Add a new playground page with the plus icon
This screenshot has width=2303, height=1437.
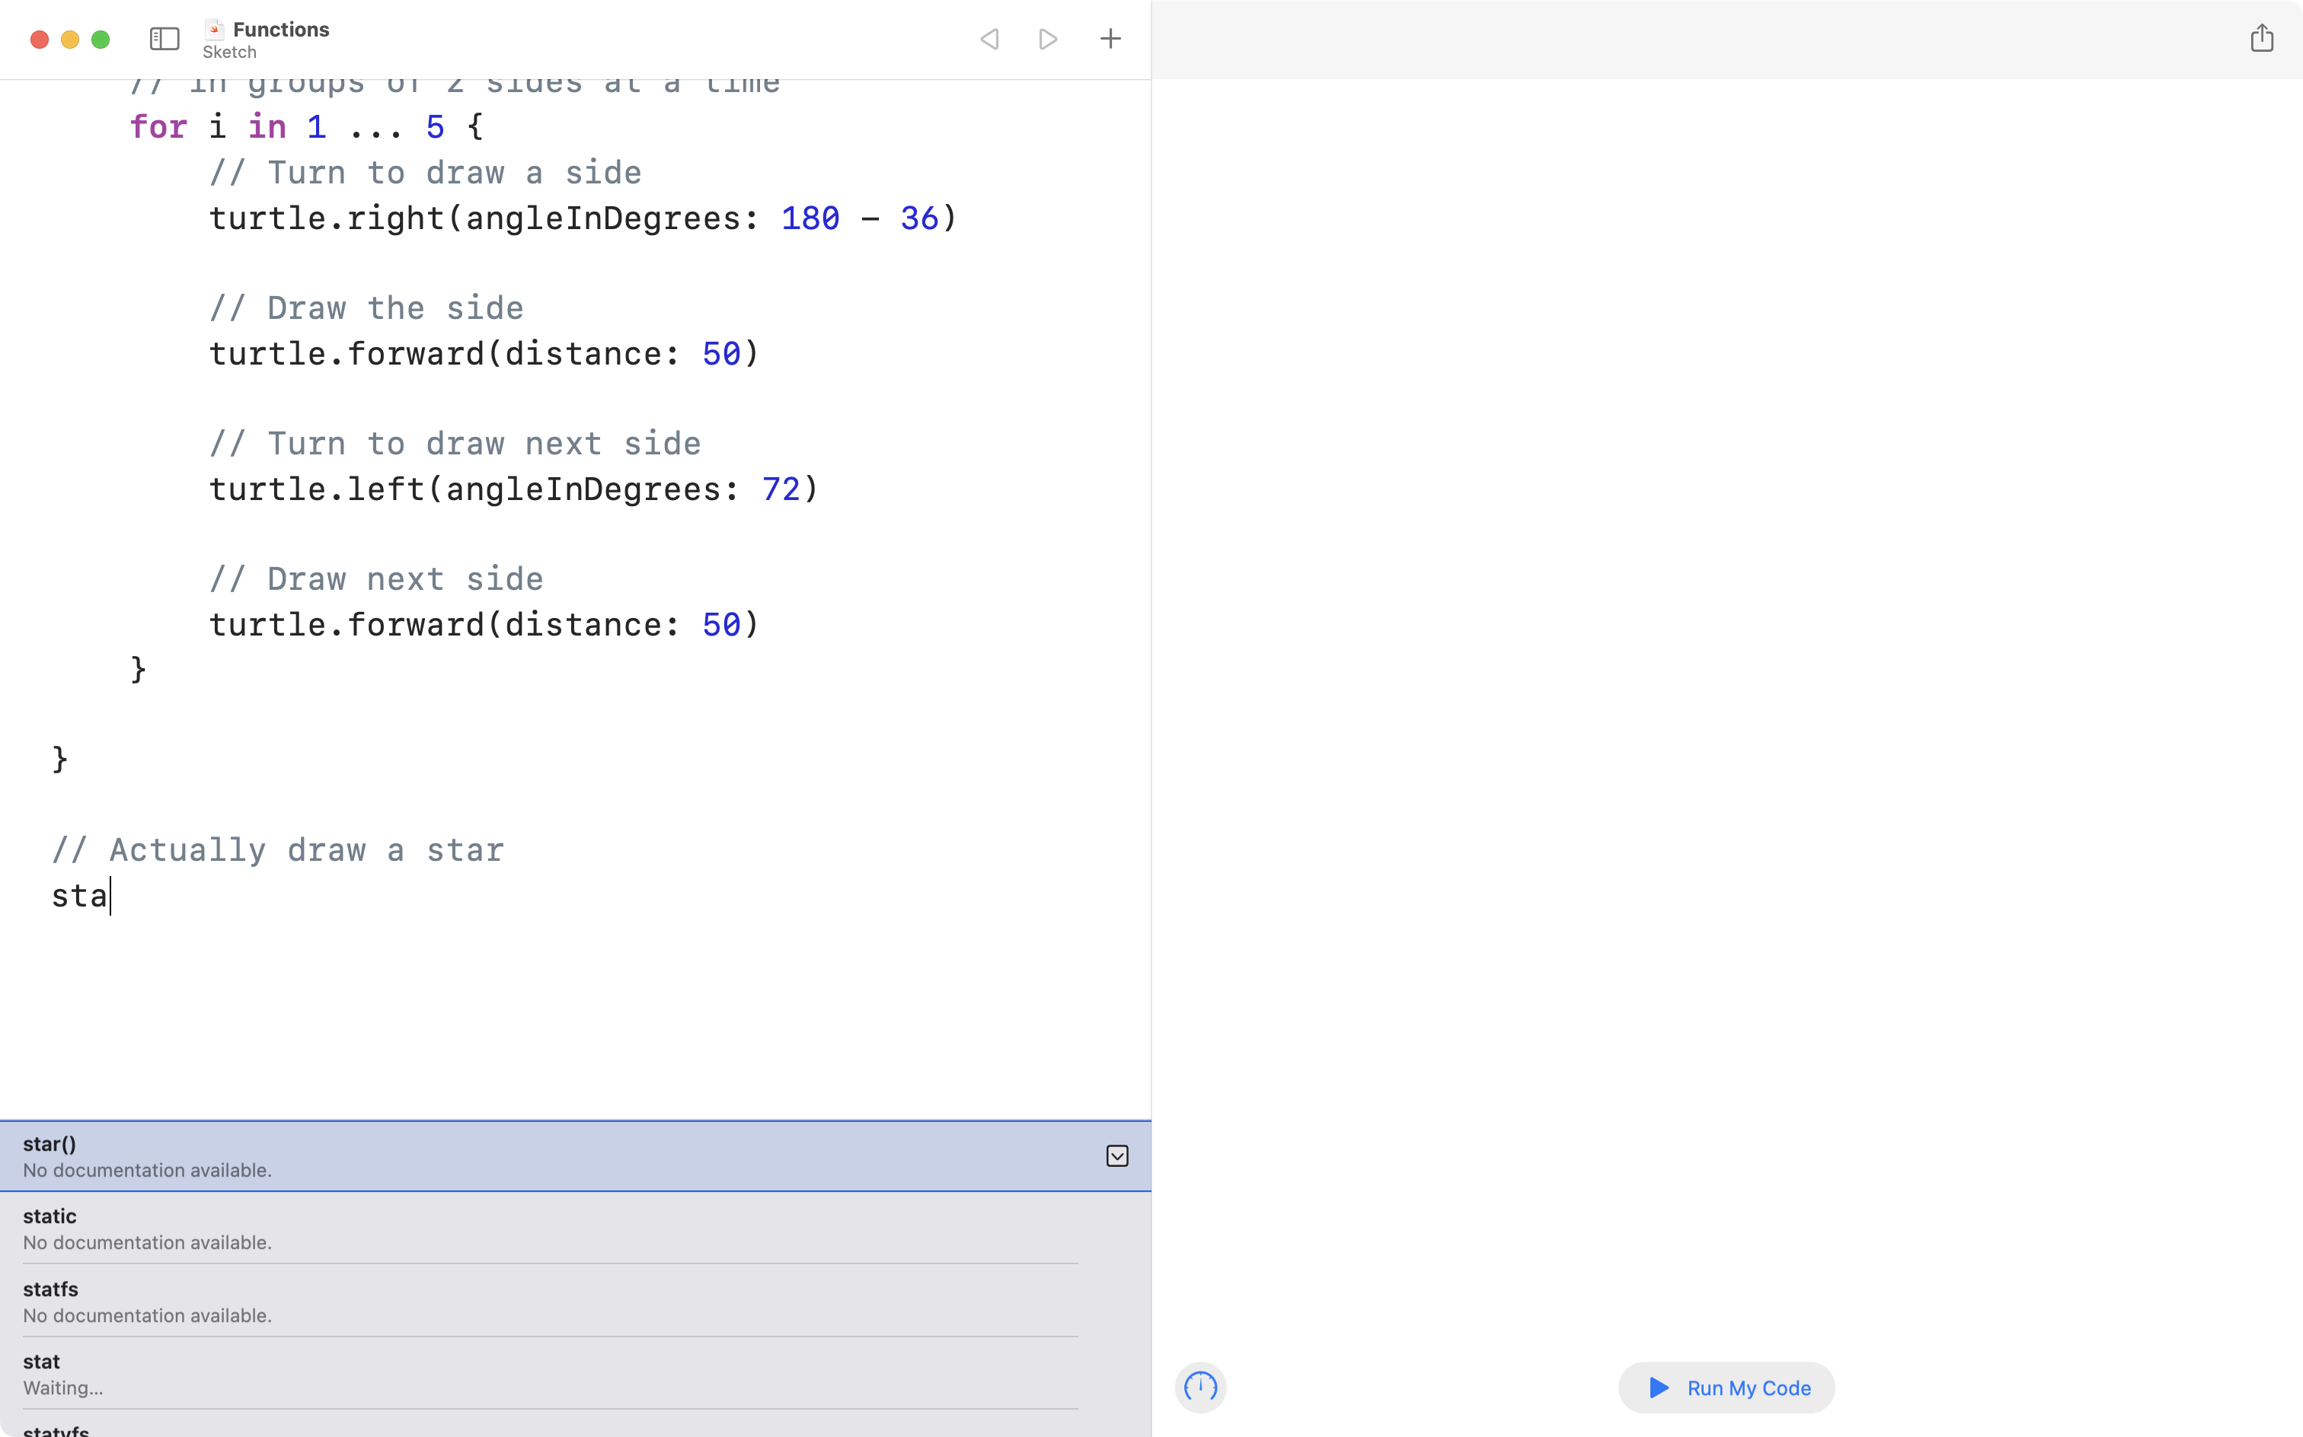pos(1110,39)
